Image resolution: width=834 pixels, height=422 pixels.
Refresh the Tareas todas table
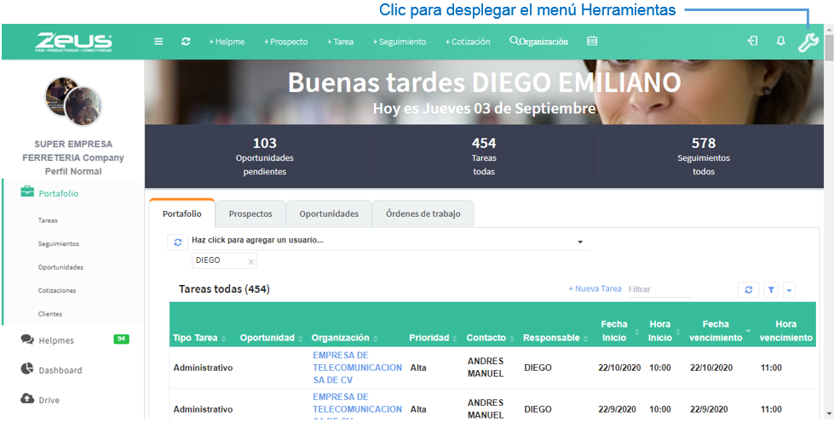[x=748, y=289]
